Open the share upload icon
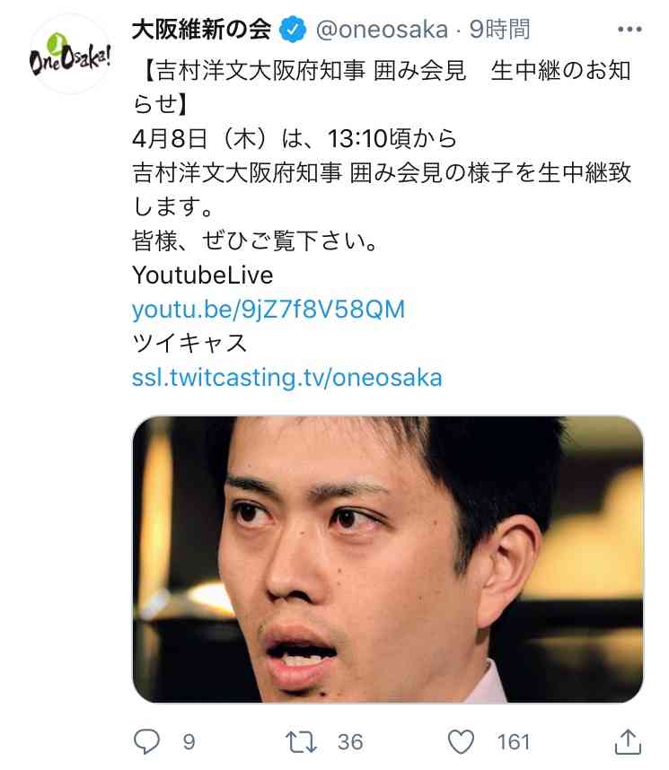 tap(629, 741)
